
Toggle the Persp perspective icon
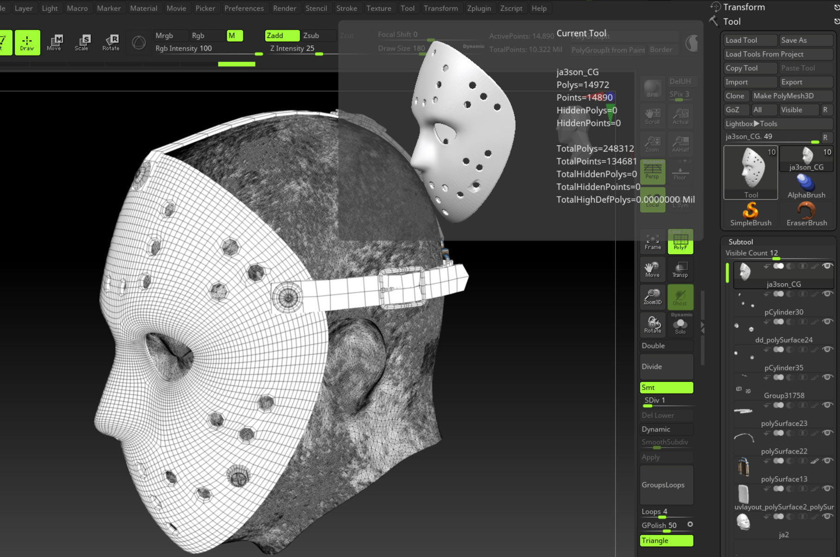pyautogui.click(x=653, y=172)
